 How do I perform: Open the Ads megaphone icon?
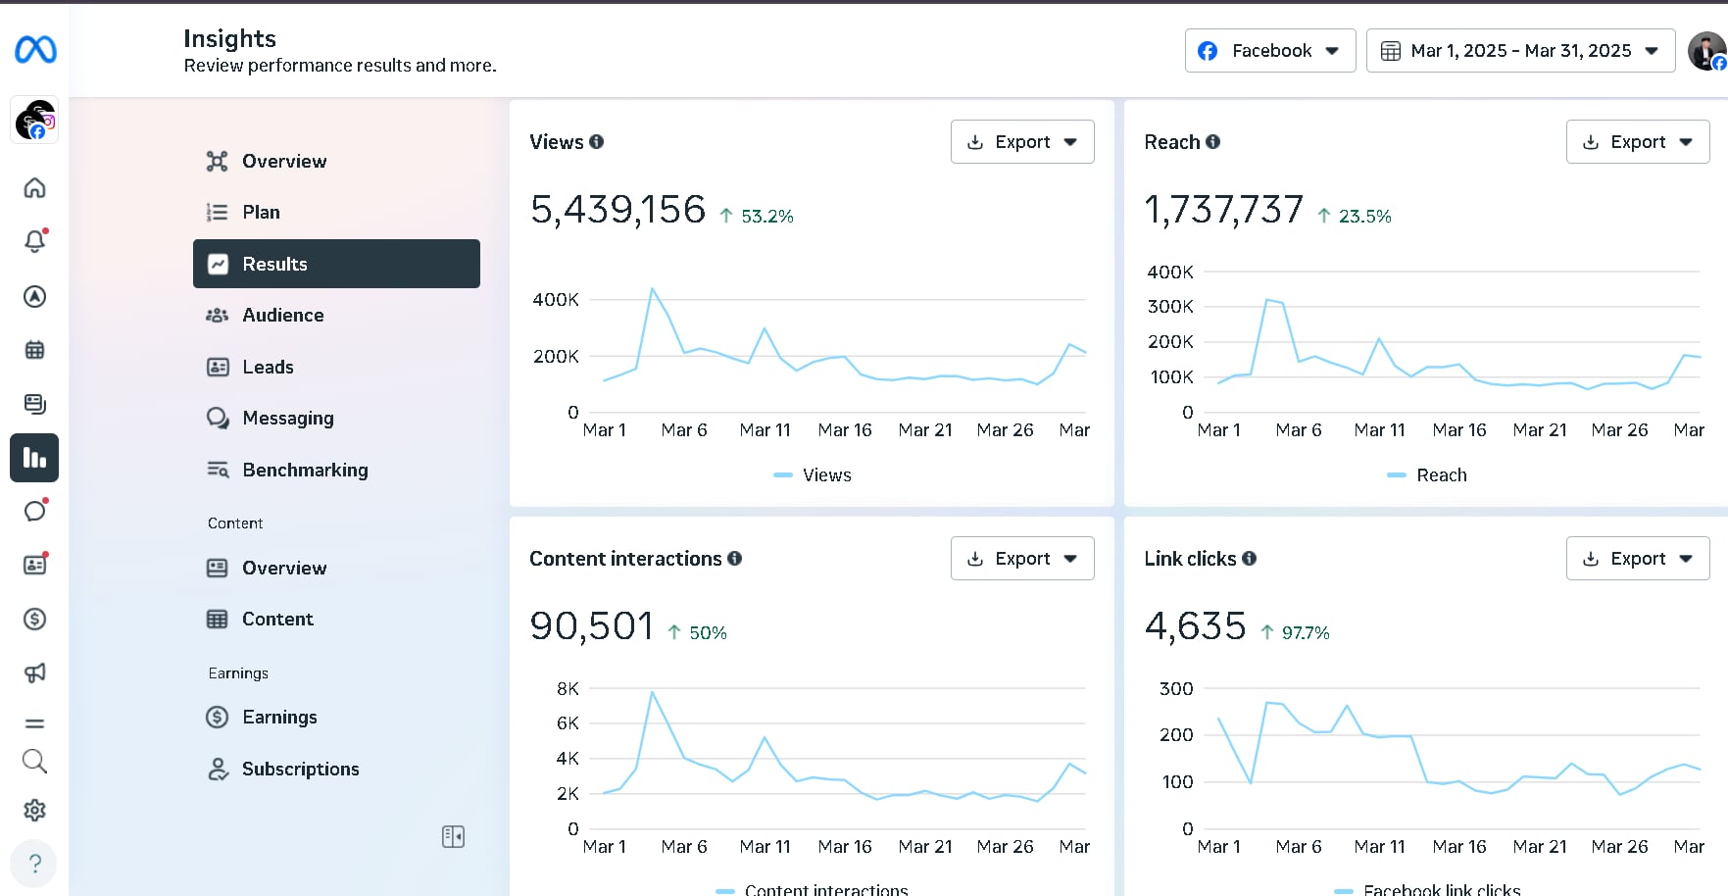point(34,672)
